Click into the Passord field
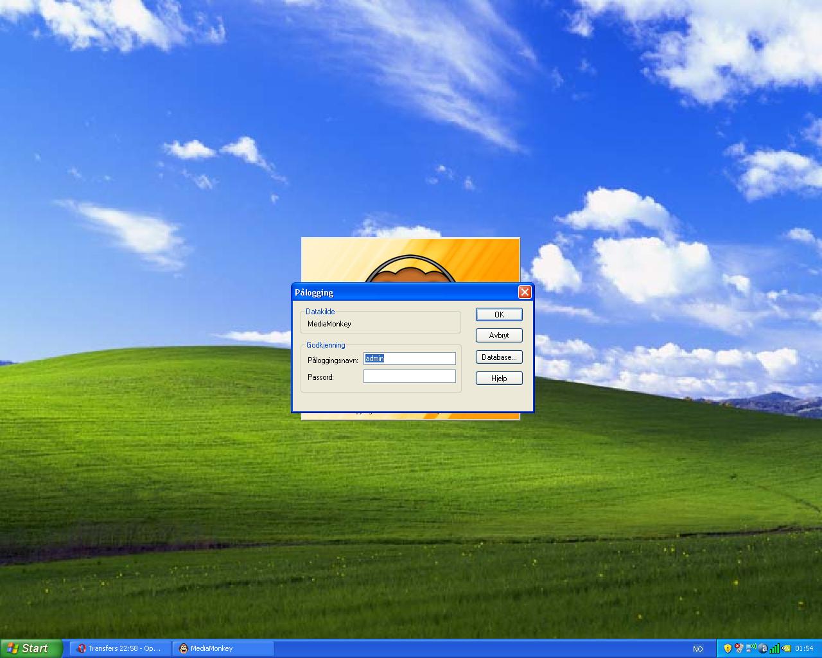The image size is (822, 658). pyautogui.click(x=410, y=377)
